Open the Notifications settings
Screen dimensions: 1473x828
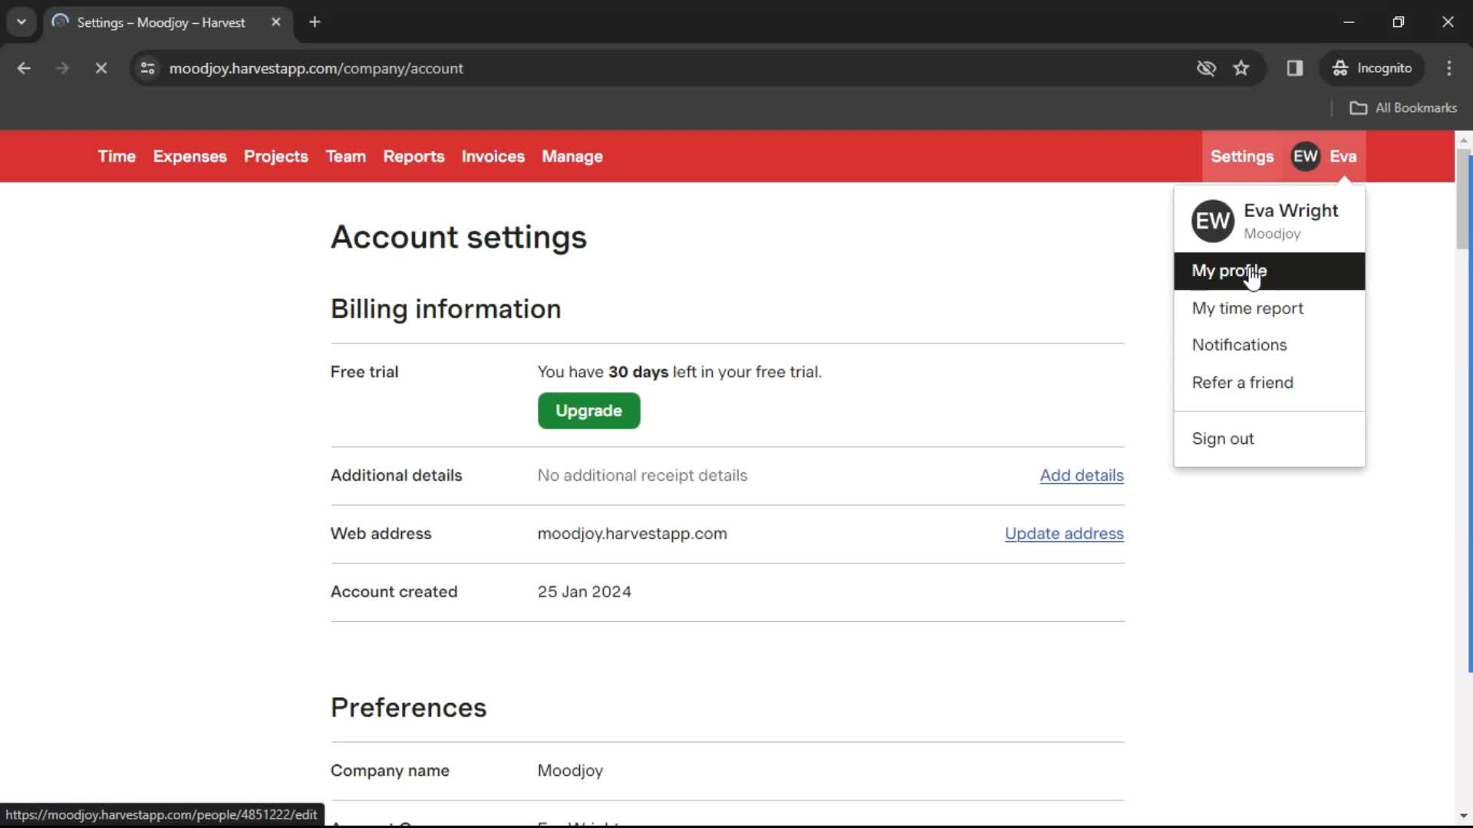point(1239,345)
